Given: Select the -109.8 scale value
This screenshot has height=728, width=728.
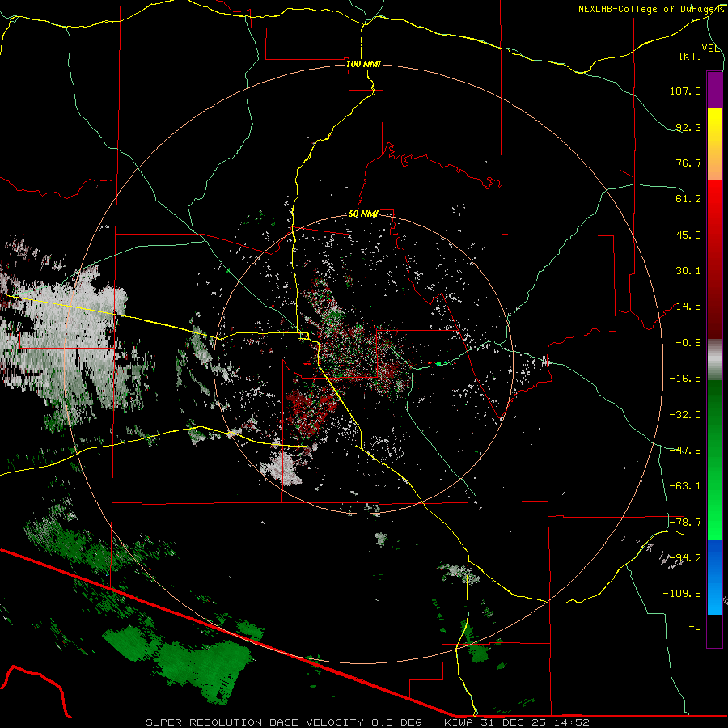Looking at the screenshot, I should tap(683, 594).
